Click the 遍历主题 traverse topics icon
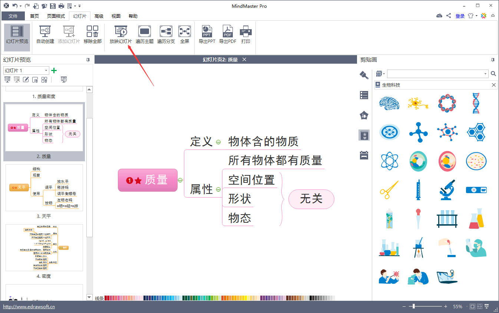Viewport: 499px width, 313px height. (144, 31)
